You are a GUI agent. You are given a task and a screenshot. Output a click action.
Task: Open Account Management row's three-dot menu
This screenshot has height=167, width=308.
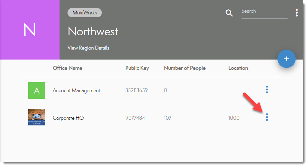tap(267, 89)
